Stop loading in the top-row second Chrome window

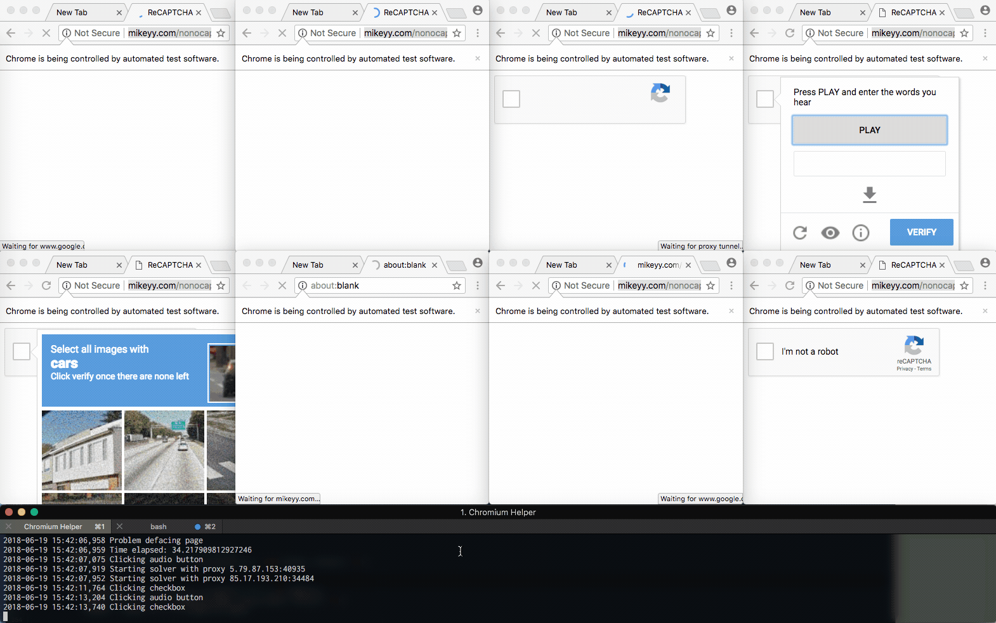(x=282, y=33)
